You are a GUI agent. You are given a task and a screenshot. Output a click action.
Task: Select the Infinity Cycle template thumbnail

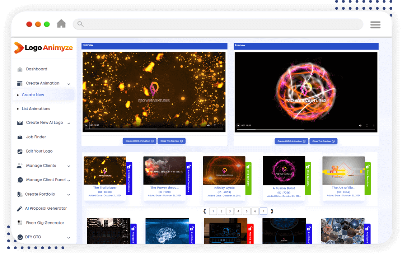pos(224,171)
